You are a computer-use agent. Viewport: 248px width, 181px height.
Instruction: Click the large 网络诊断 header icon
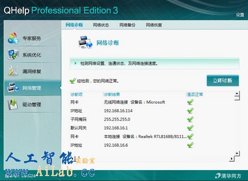pos(85,42)
